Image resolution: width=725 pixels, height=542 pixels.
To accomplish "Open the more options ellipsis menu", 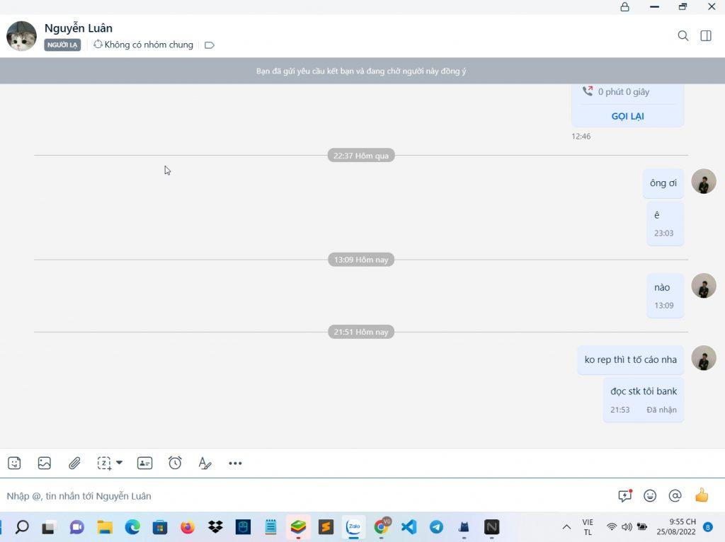I will click(235, 463).
